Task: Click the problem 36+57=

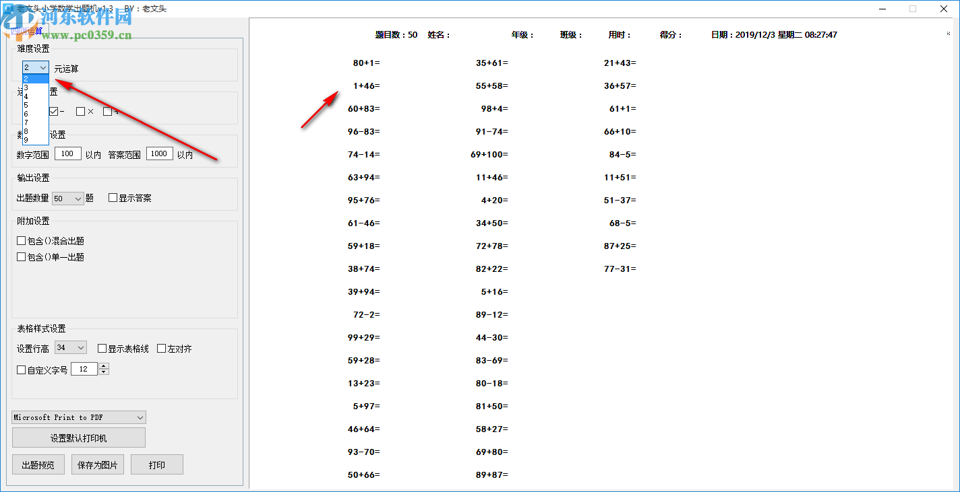Action: [x=620, y=85]
